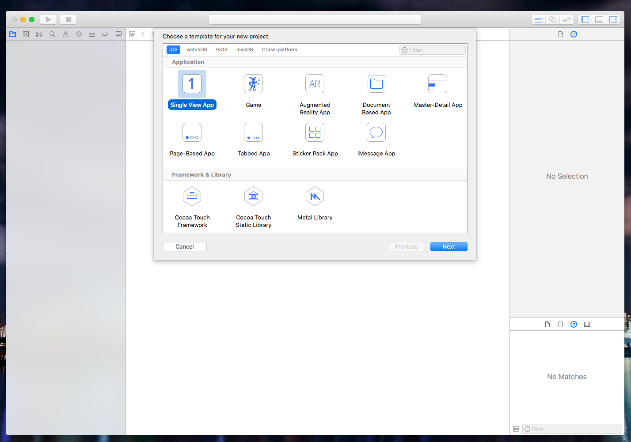
Task: Open the Issue navigator warning icon
Action: click(x=65, y=34)
